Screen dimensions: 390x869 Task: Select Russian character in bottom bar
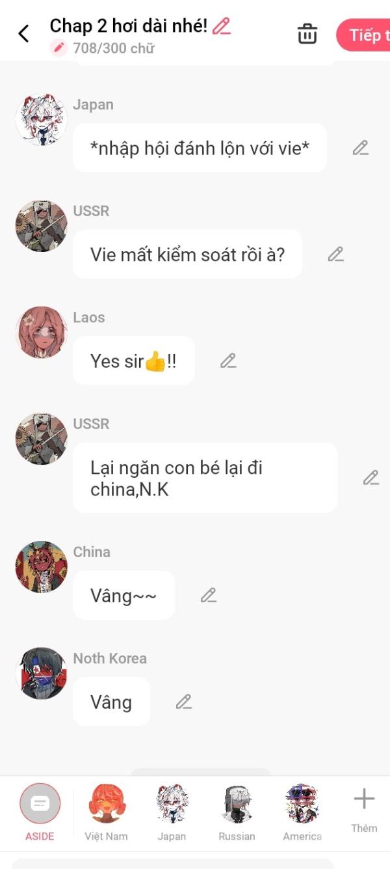click(237, 812)
